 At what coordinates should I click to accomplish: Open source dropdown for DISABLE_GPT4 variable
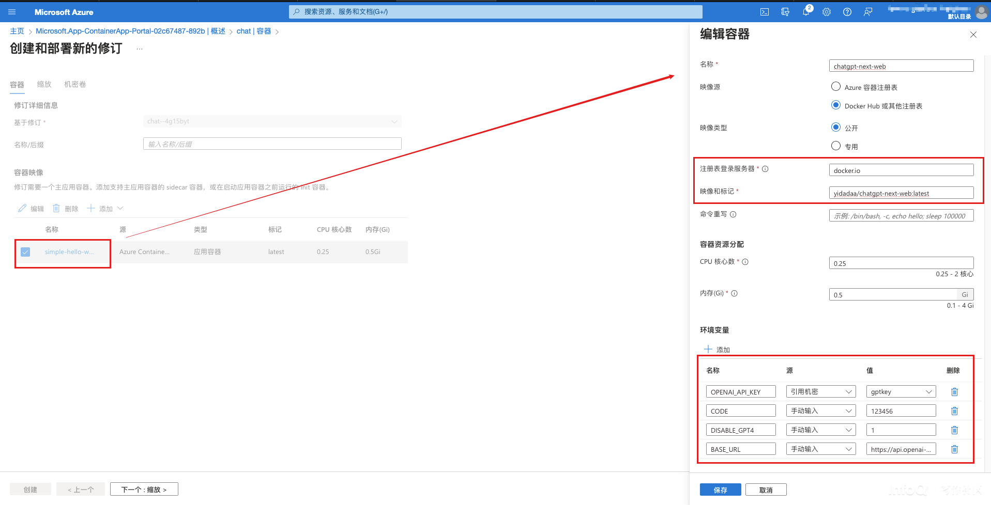821,430
